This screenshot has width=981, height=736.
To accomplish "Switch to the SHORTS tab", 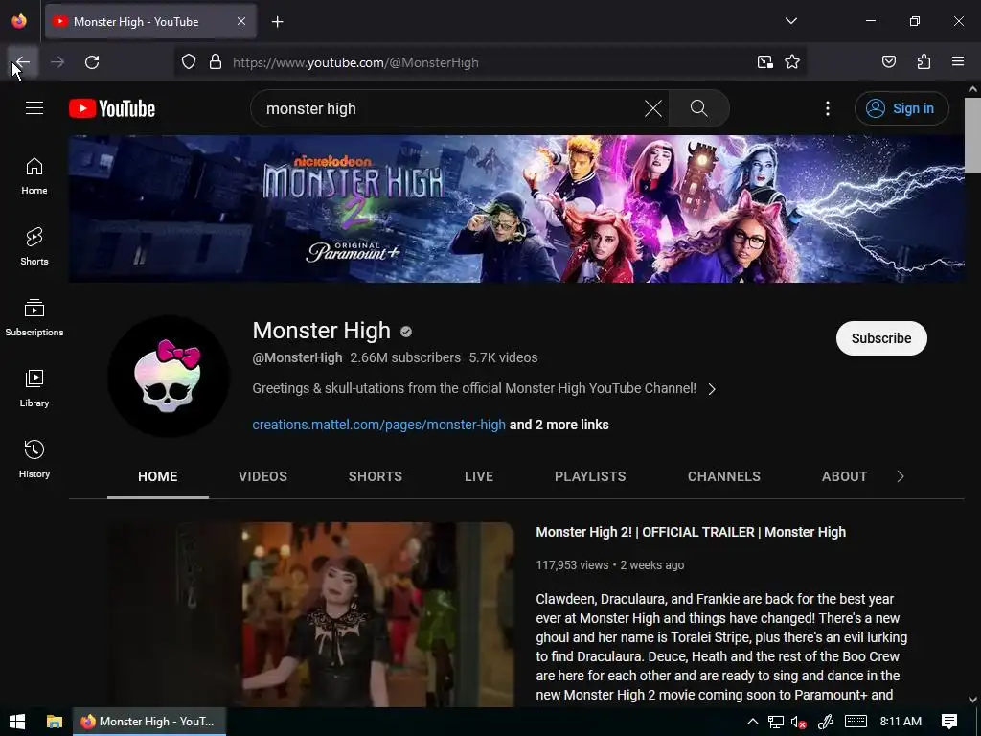I will pyautogui.click(x=376, y=476).
